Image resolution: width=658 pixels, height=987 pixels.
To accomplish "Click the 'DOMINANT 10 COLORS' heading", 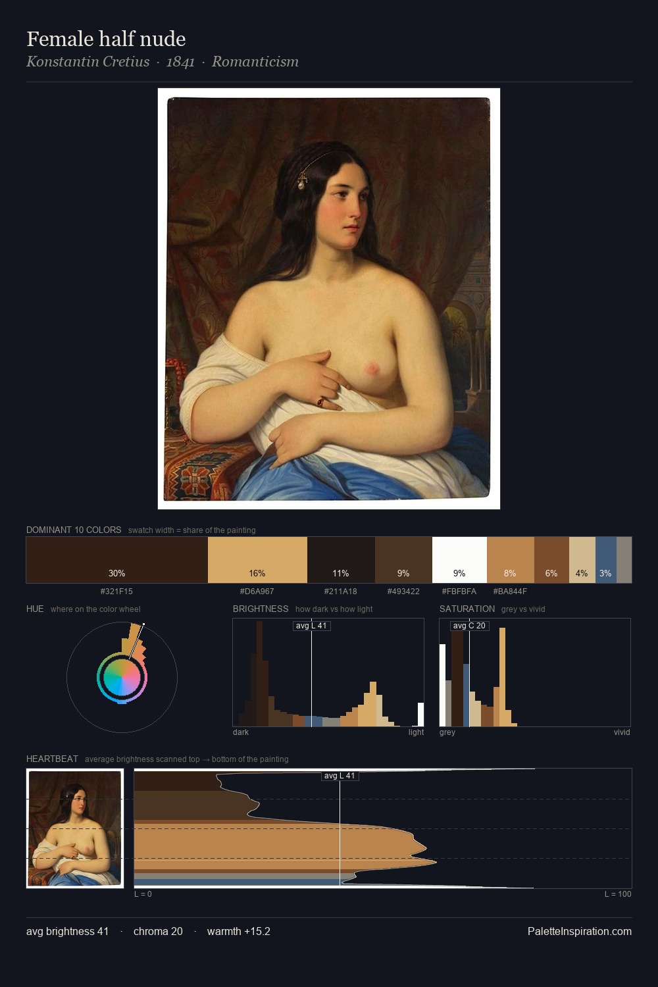I will pyautogui.click(x=74, y=530).
